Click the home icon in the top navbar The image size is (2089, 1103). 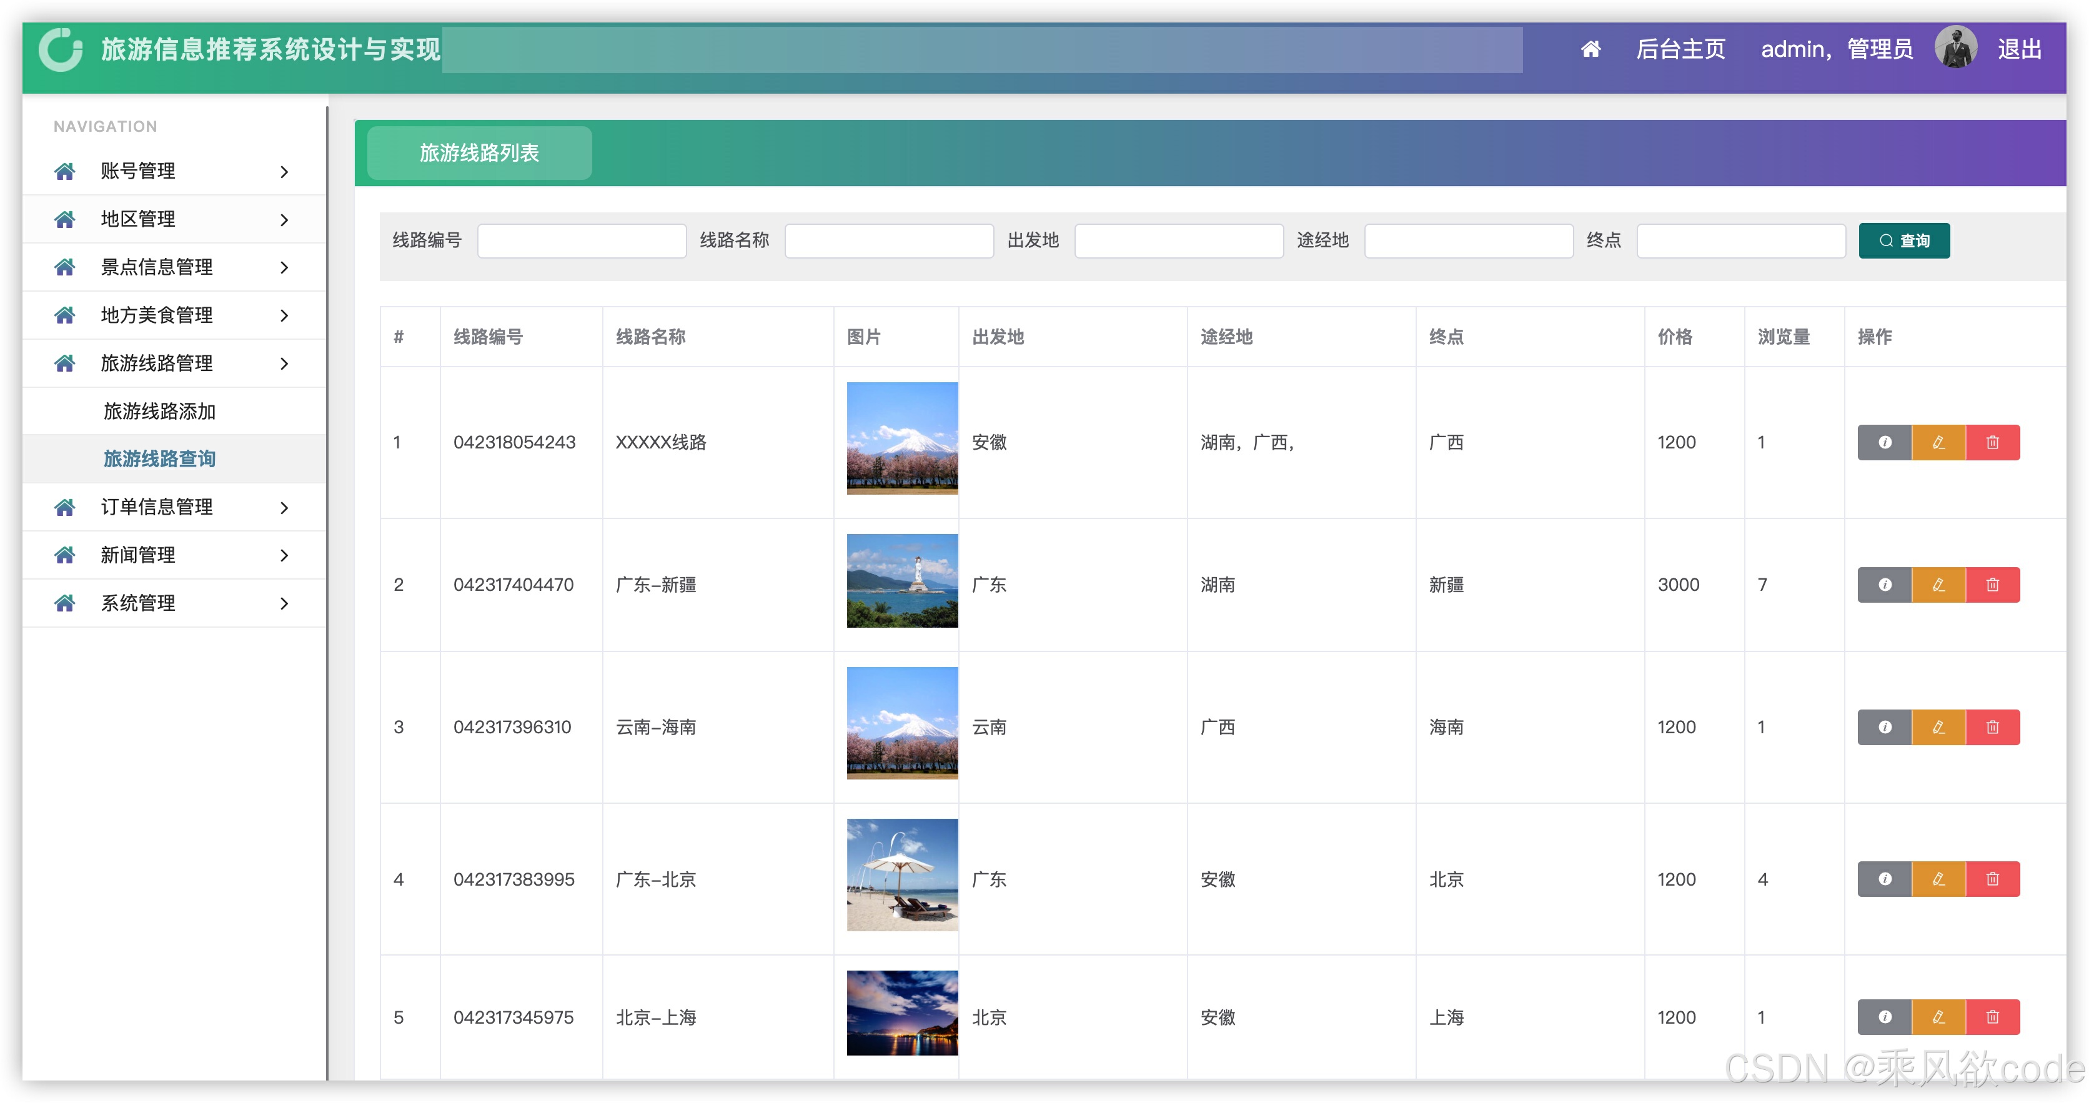[1591, 49]
